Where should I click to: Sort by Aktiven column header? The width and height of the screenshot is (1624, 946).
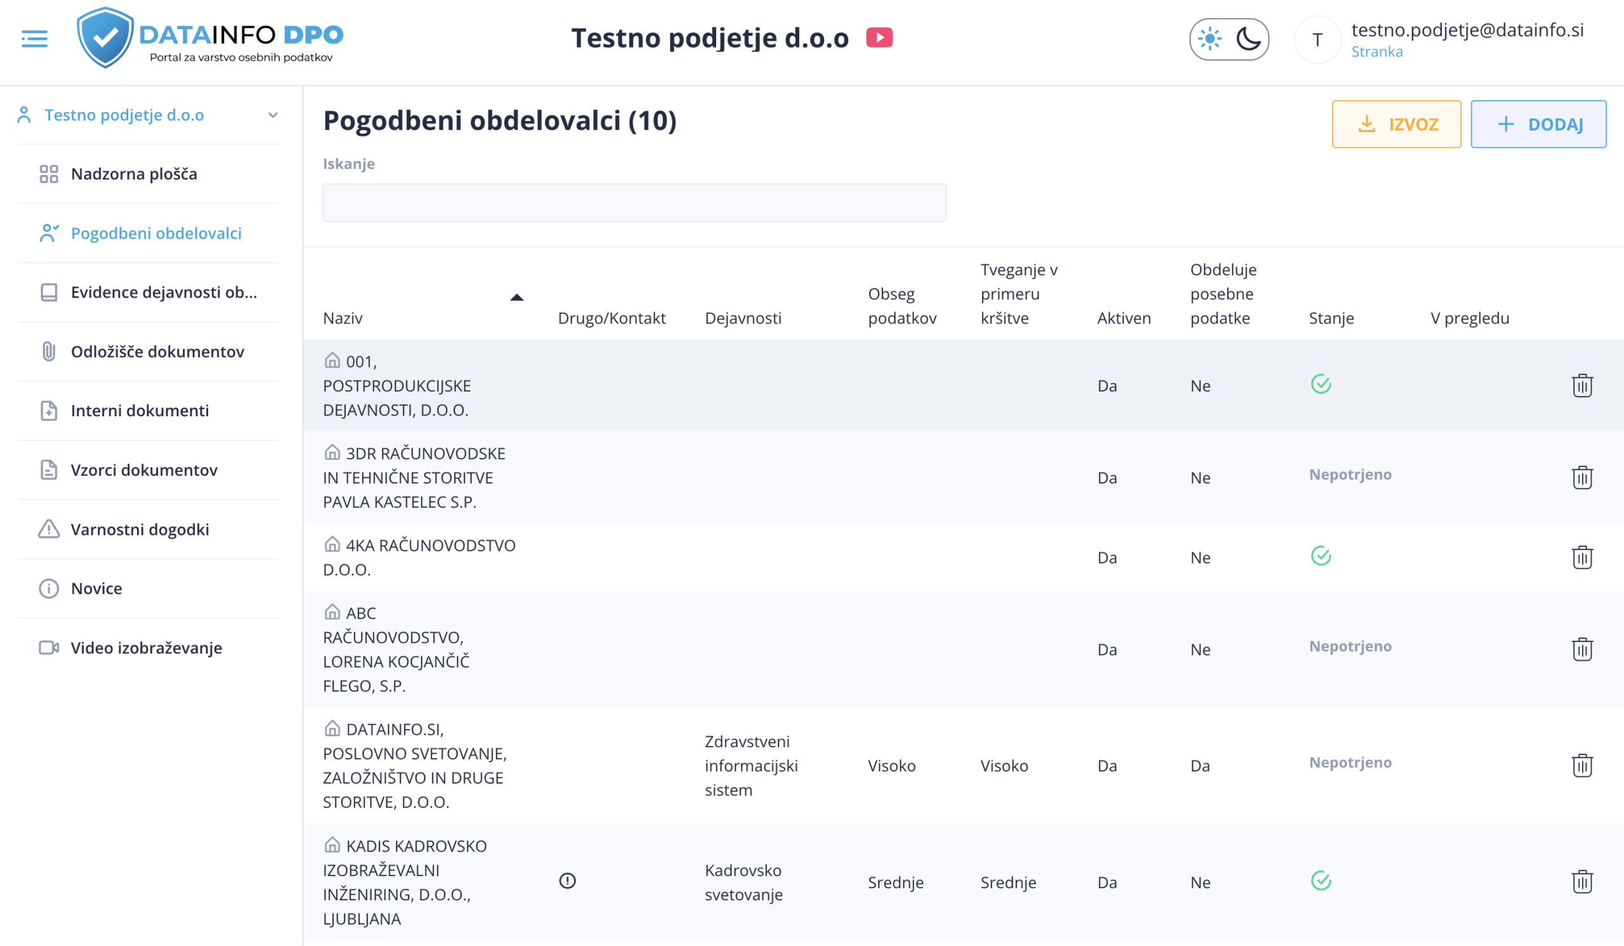1124,319
